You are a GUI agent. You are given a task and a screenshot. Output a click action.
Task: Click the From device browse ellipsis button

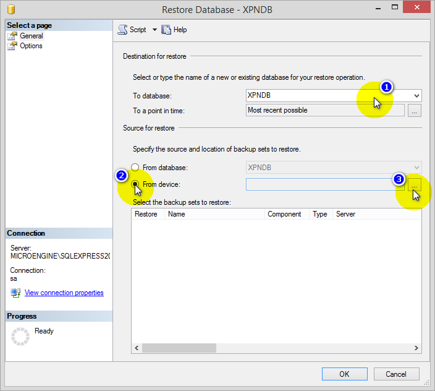pyautogui.click(x=415, y=184)
